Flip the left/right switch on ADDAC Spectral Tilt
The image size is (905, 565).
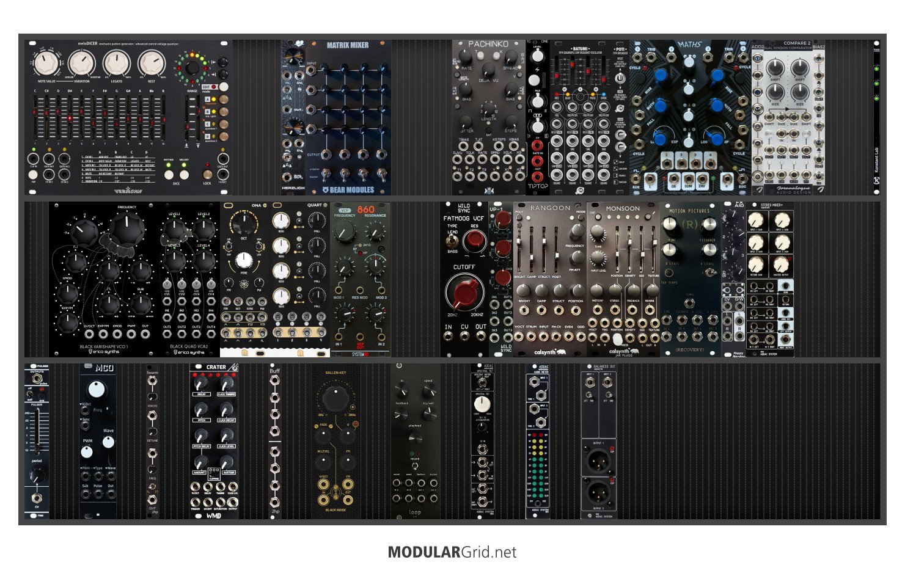point(482,383)
